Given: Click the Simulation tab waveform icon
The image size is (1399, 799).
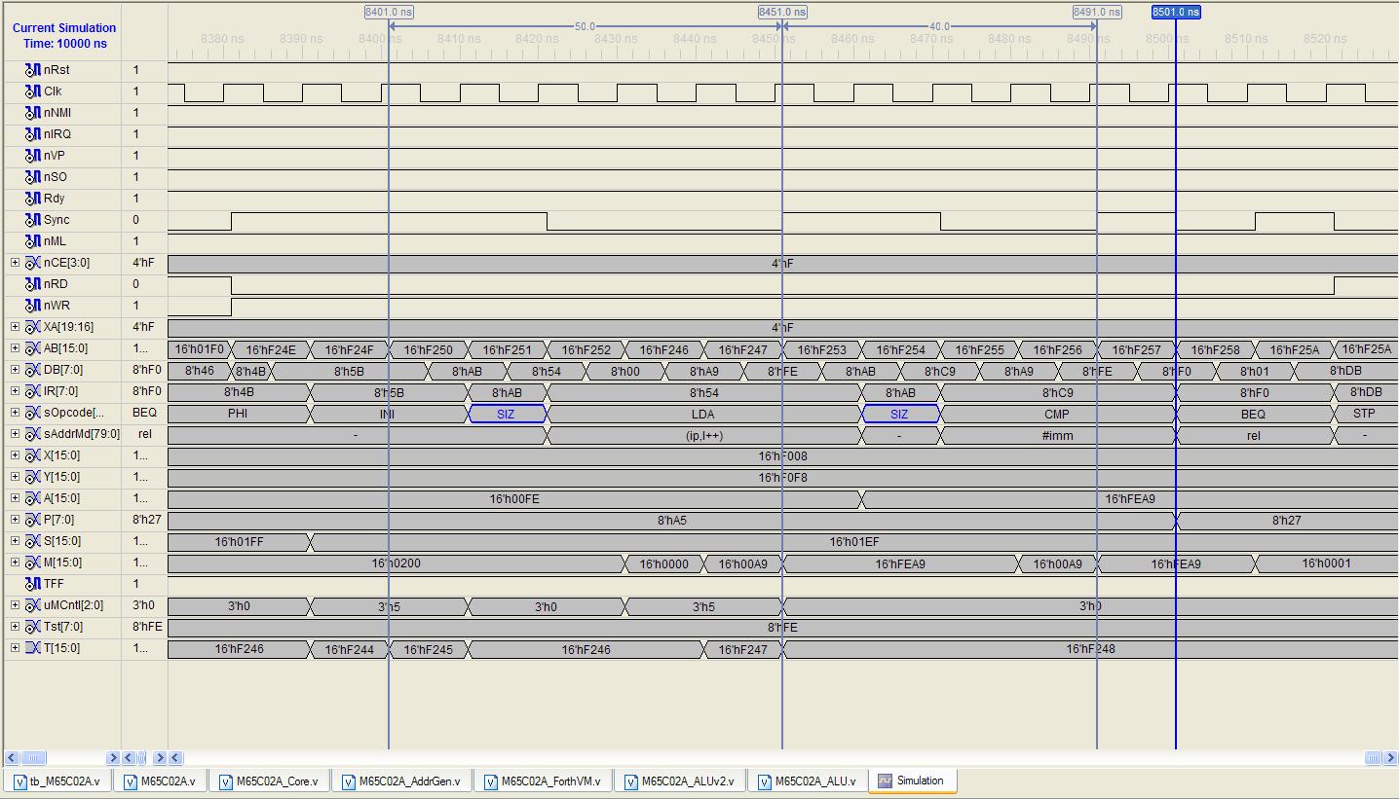Looking at the screenshot, I should tap(885, 781).
